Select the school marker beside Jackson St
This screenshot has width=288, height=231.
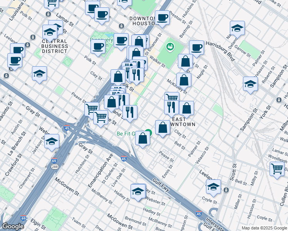(52, 142)
